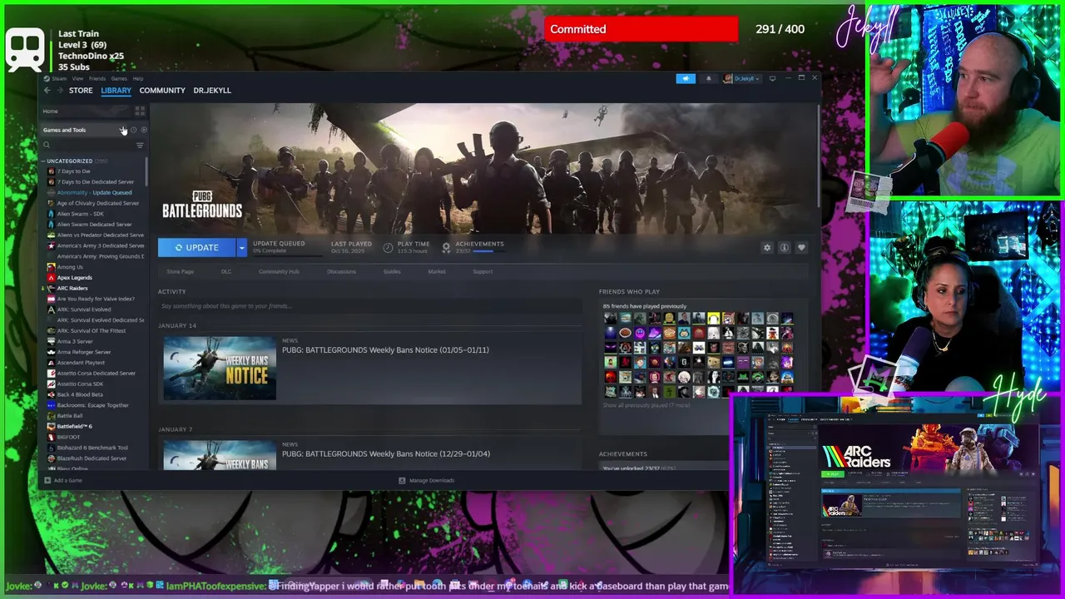
Task: Open the View menu
Action: 77,78
